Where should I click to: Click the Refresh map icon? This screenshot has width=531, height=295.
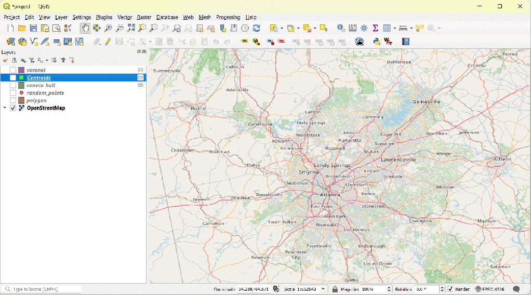[x=256, y=28]
